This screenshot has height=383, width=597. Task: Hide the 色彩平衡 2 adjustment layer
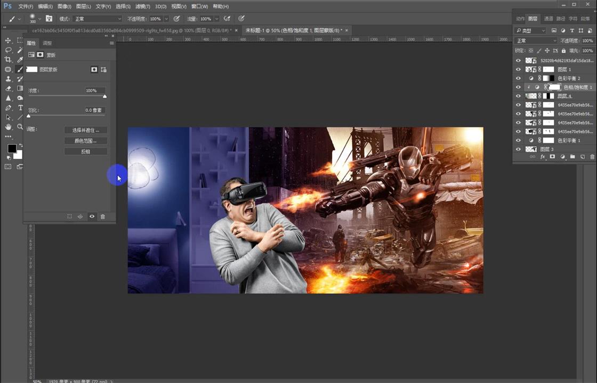518,78
